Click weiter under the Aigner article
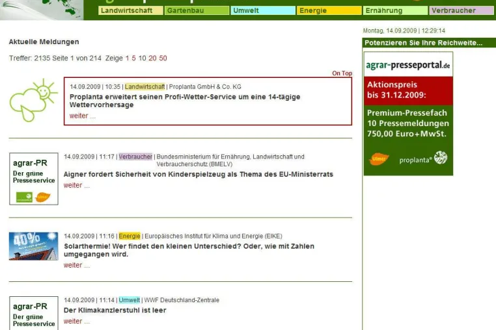 77,185
